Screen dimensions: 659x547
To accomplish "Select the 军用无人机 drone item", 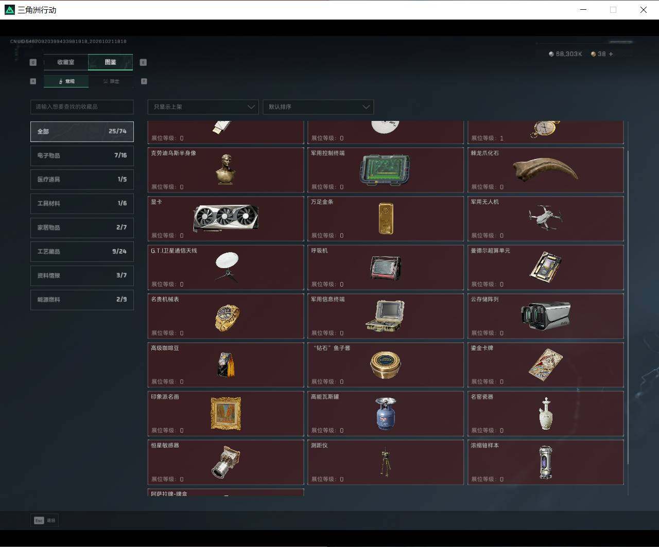I will (546, 219).
